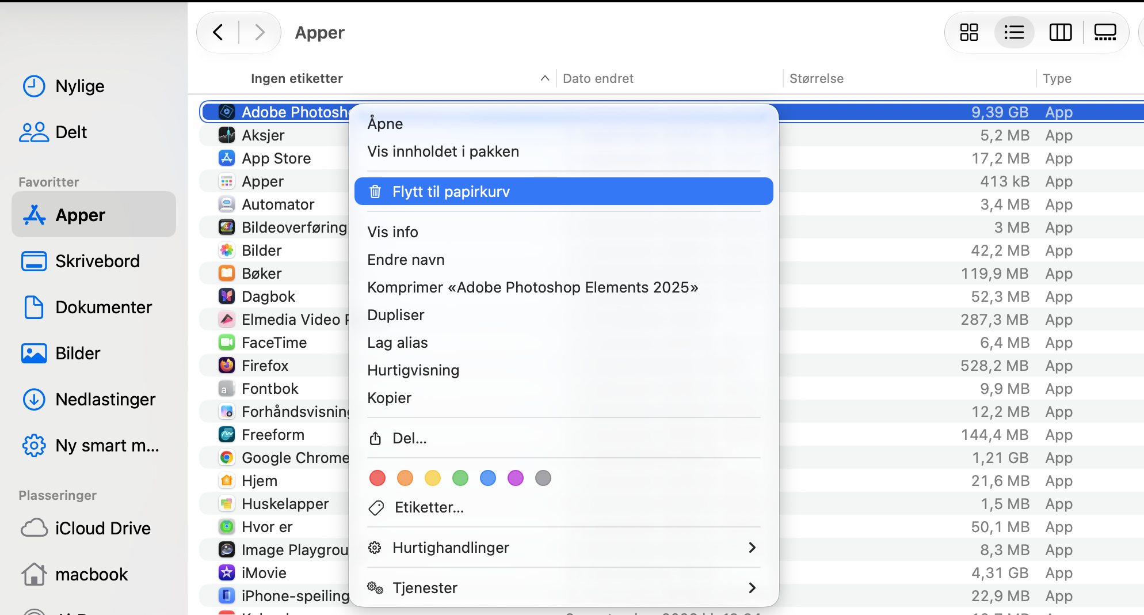The width and height of the screenshot is (1144, 615).
Task: Sort by the Størrelse column
Action: [817, 79]
